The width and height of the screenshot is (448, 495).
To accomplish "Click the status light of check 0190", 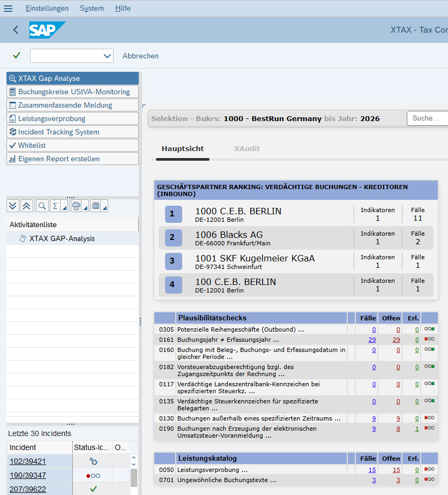I will pyautogui.click(x=429, y=428).
